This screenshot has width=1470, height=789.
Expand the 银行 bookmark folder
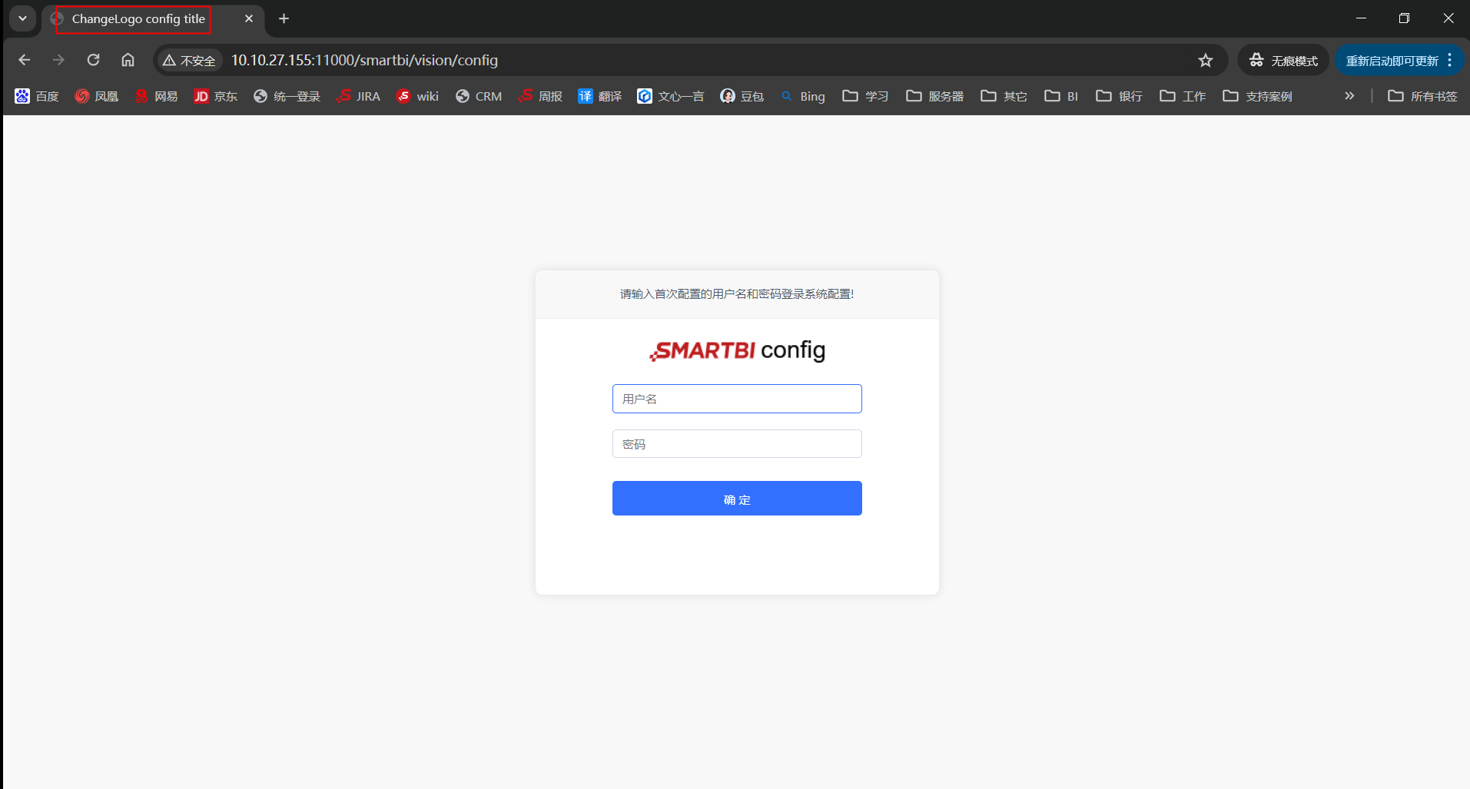pos(1119,96)
